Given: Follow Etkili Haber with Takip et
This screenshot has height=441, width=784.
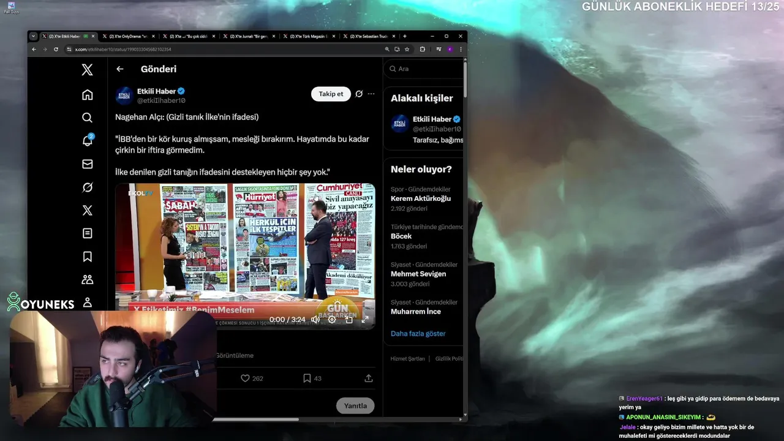Looking at the screenshot, I should pos(331,94).
